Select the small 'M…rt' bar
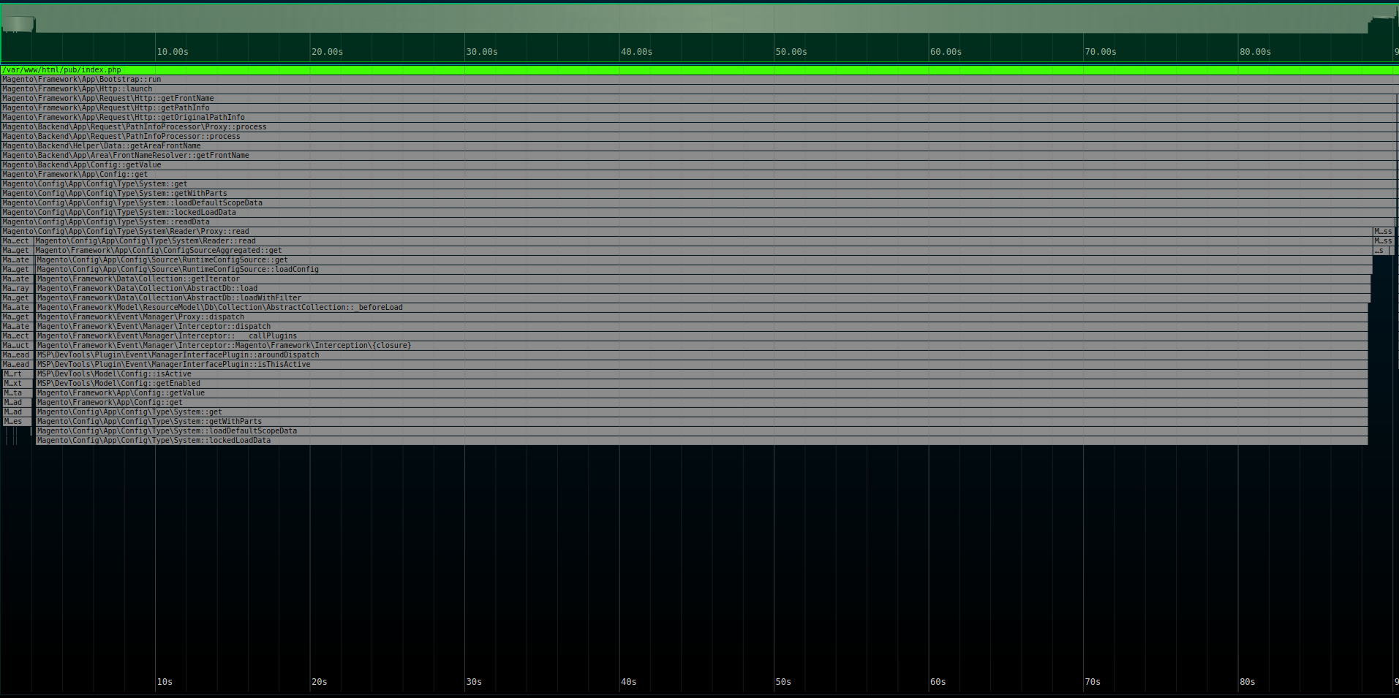 pos(16,374)
